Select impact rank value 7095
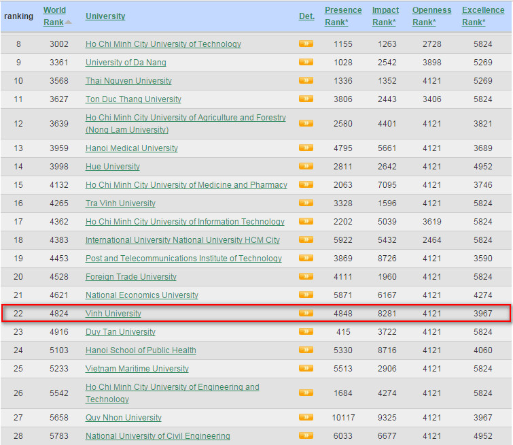 click(x=387, y=185)
